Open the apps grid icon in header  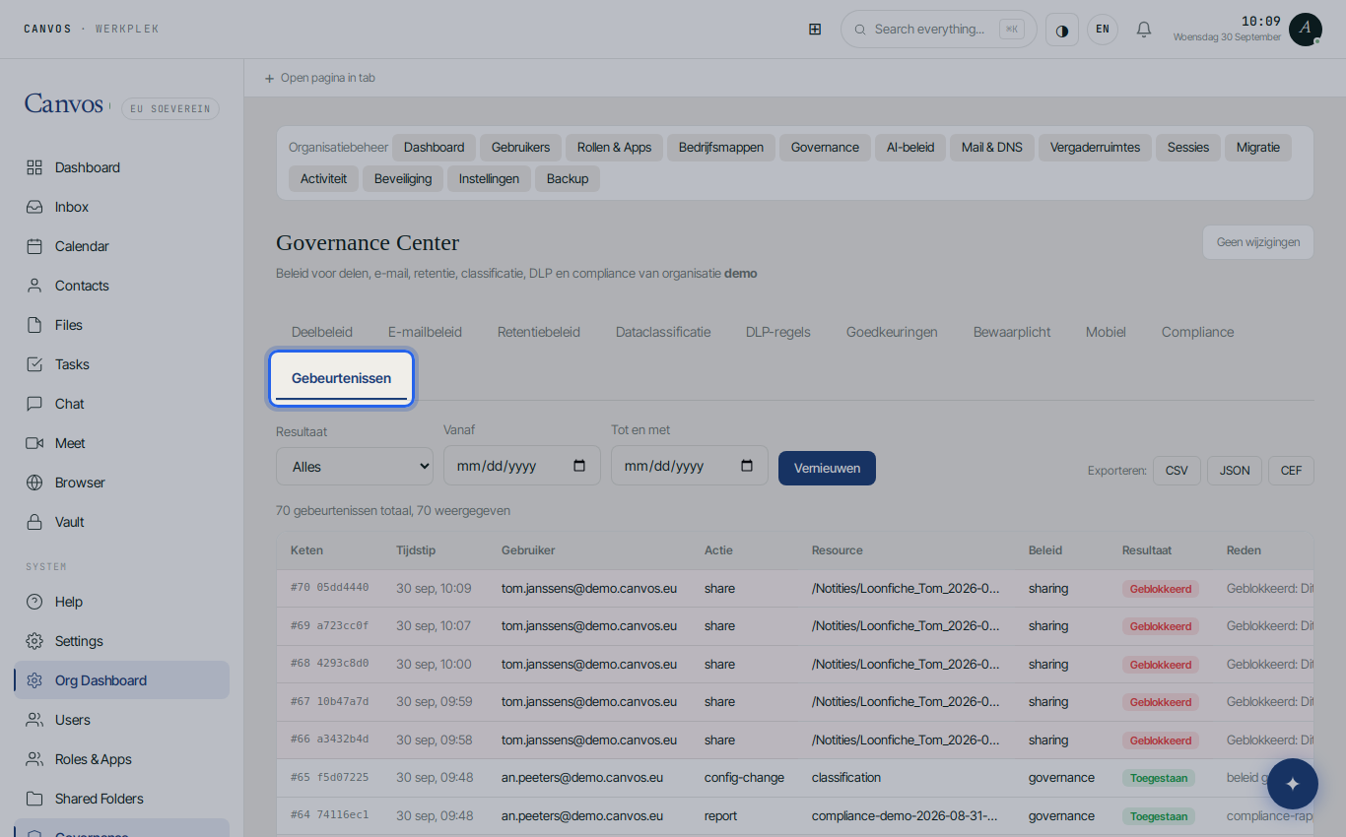815,30
